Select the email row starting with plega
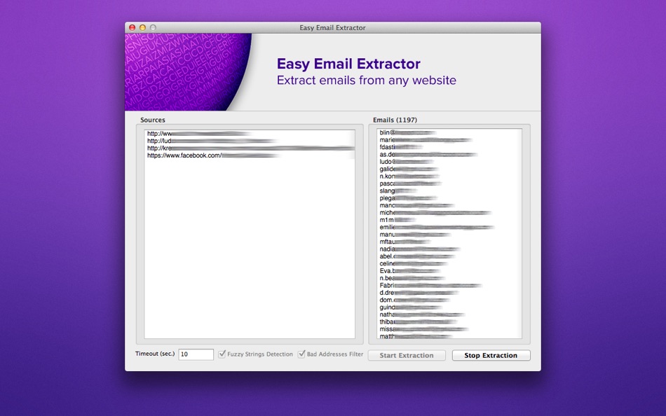The image size is (666, 416). 449,197
